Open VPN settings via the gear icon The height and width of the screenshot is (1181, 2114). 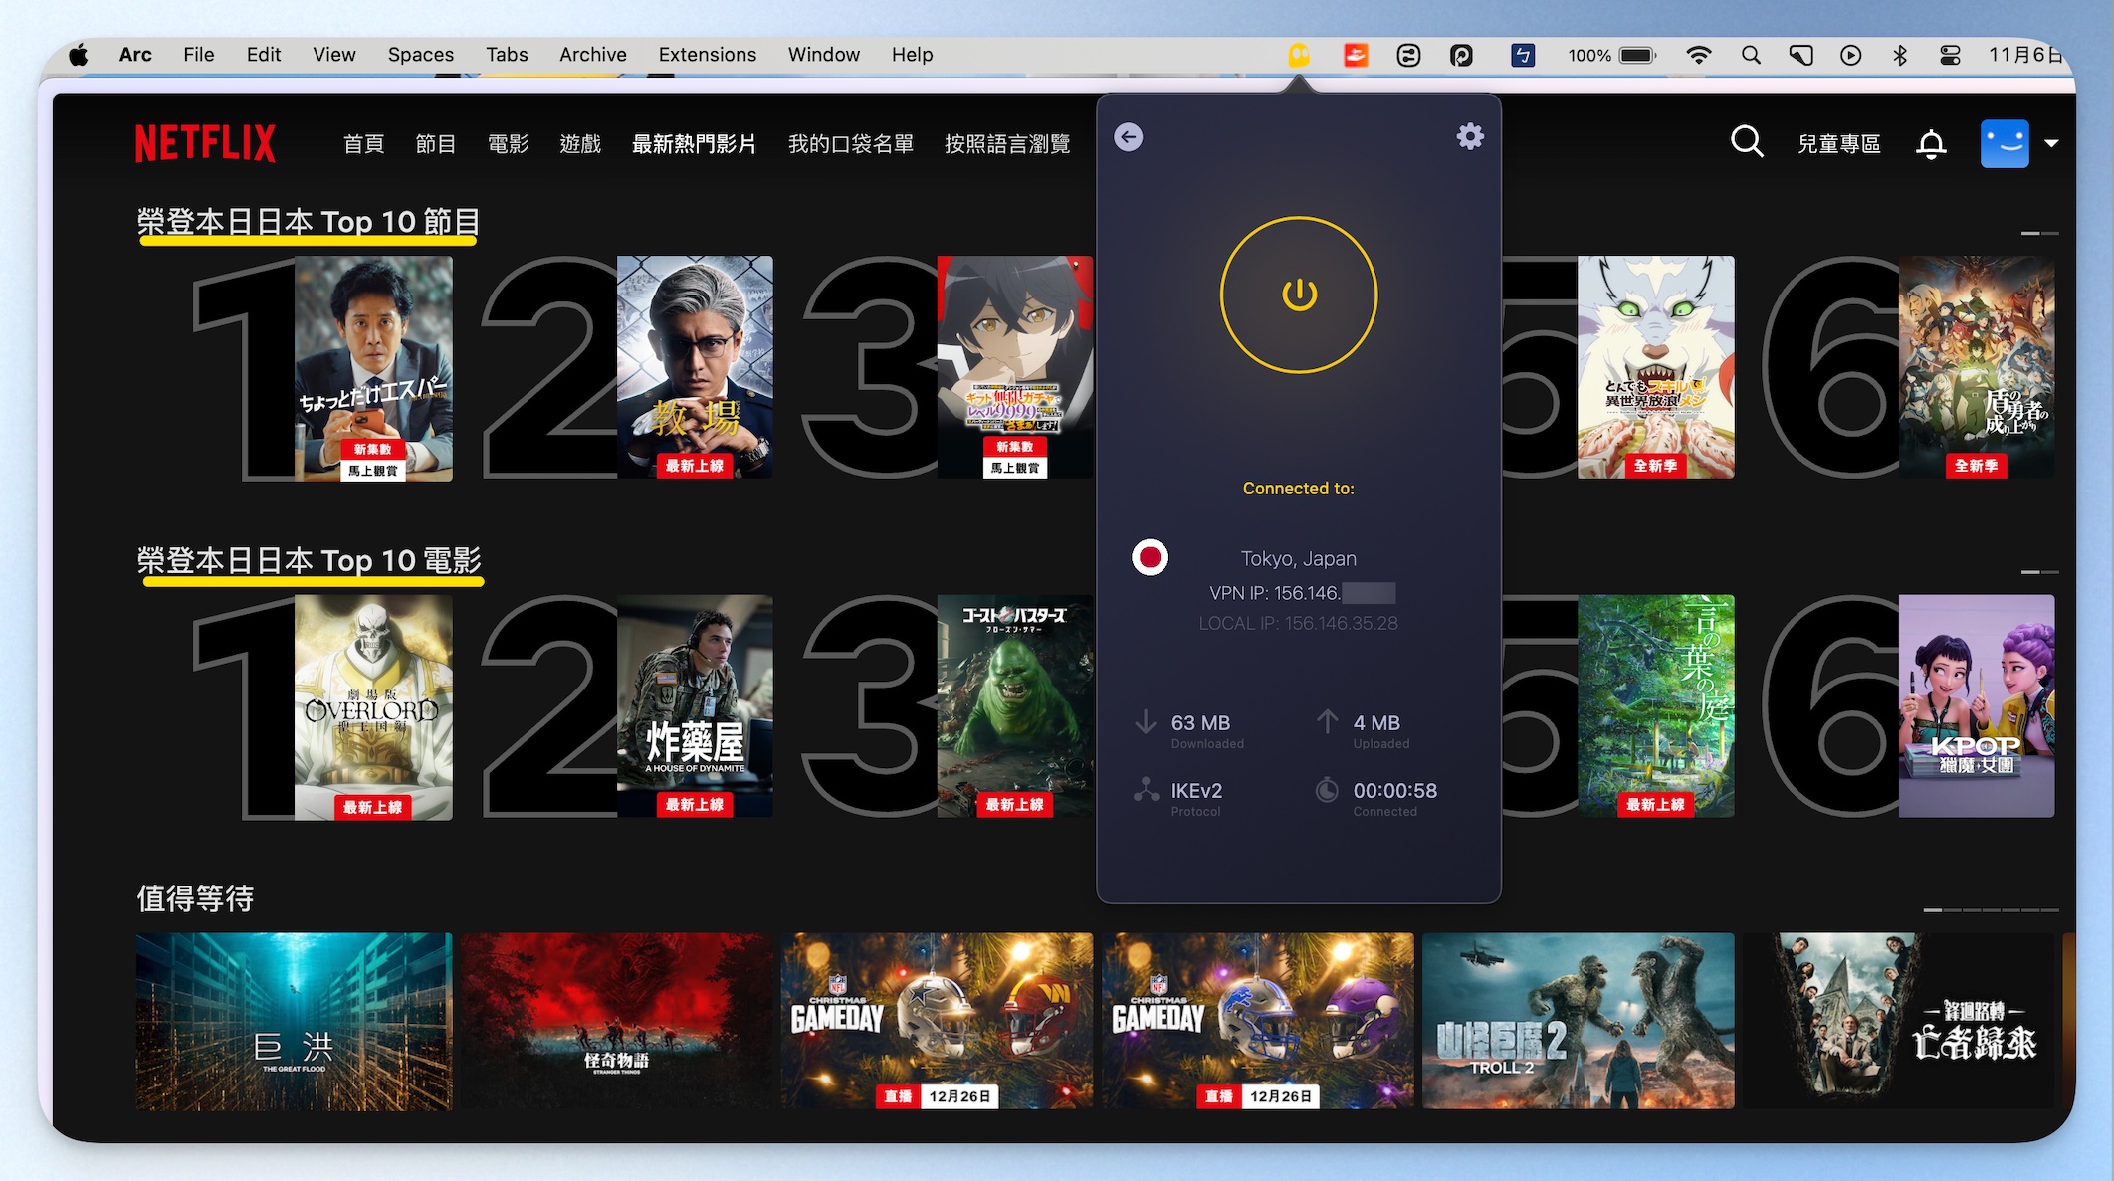point(1470,136)
